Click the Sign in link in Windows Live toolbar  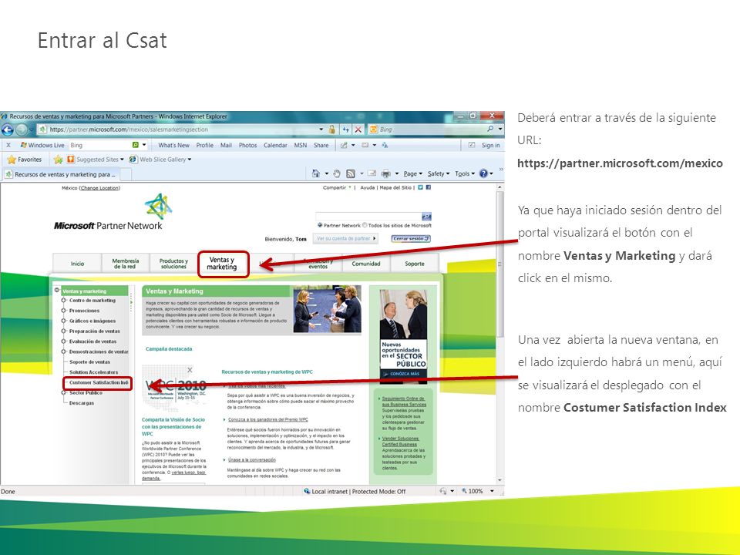[490, 146]
